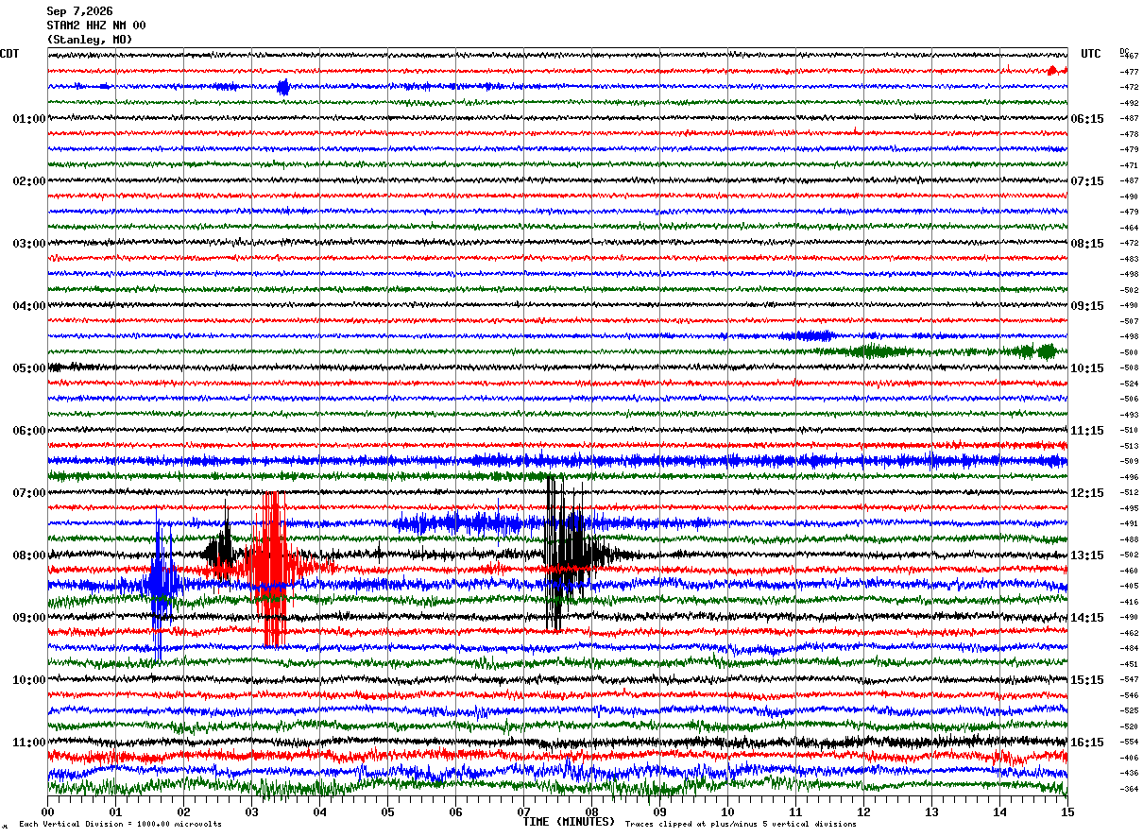Click the CDT timezone header label
1143x837 pixels.
(9, 54)
